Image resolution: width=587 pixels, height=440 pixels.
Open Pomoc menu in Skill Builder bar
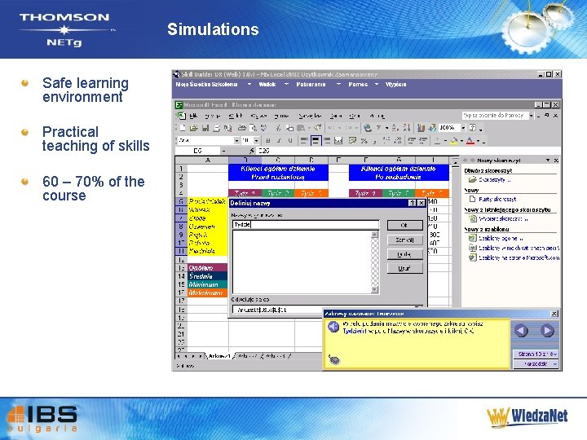point(358,84)
